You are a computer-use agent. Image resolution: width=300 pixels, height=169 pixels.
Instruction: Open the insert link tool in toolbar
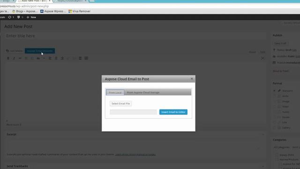click(x=68, y=58)
